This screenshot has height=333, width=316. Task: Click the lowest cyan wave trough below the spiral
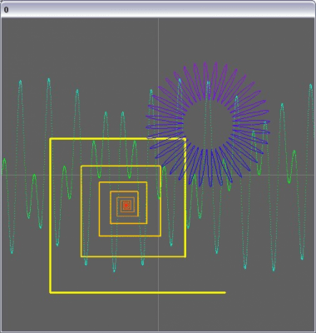114,271
